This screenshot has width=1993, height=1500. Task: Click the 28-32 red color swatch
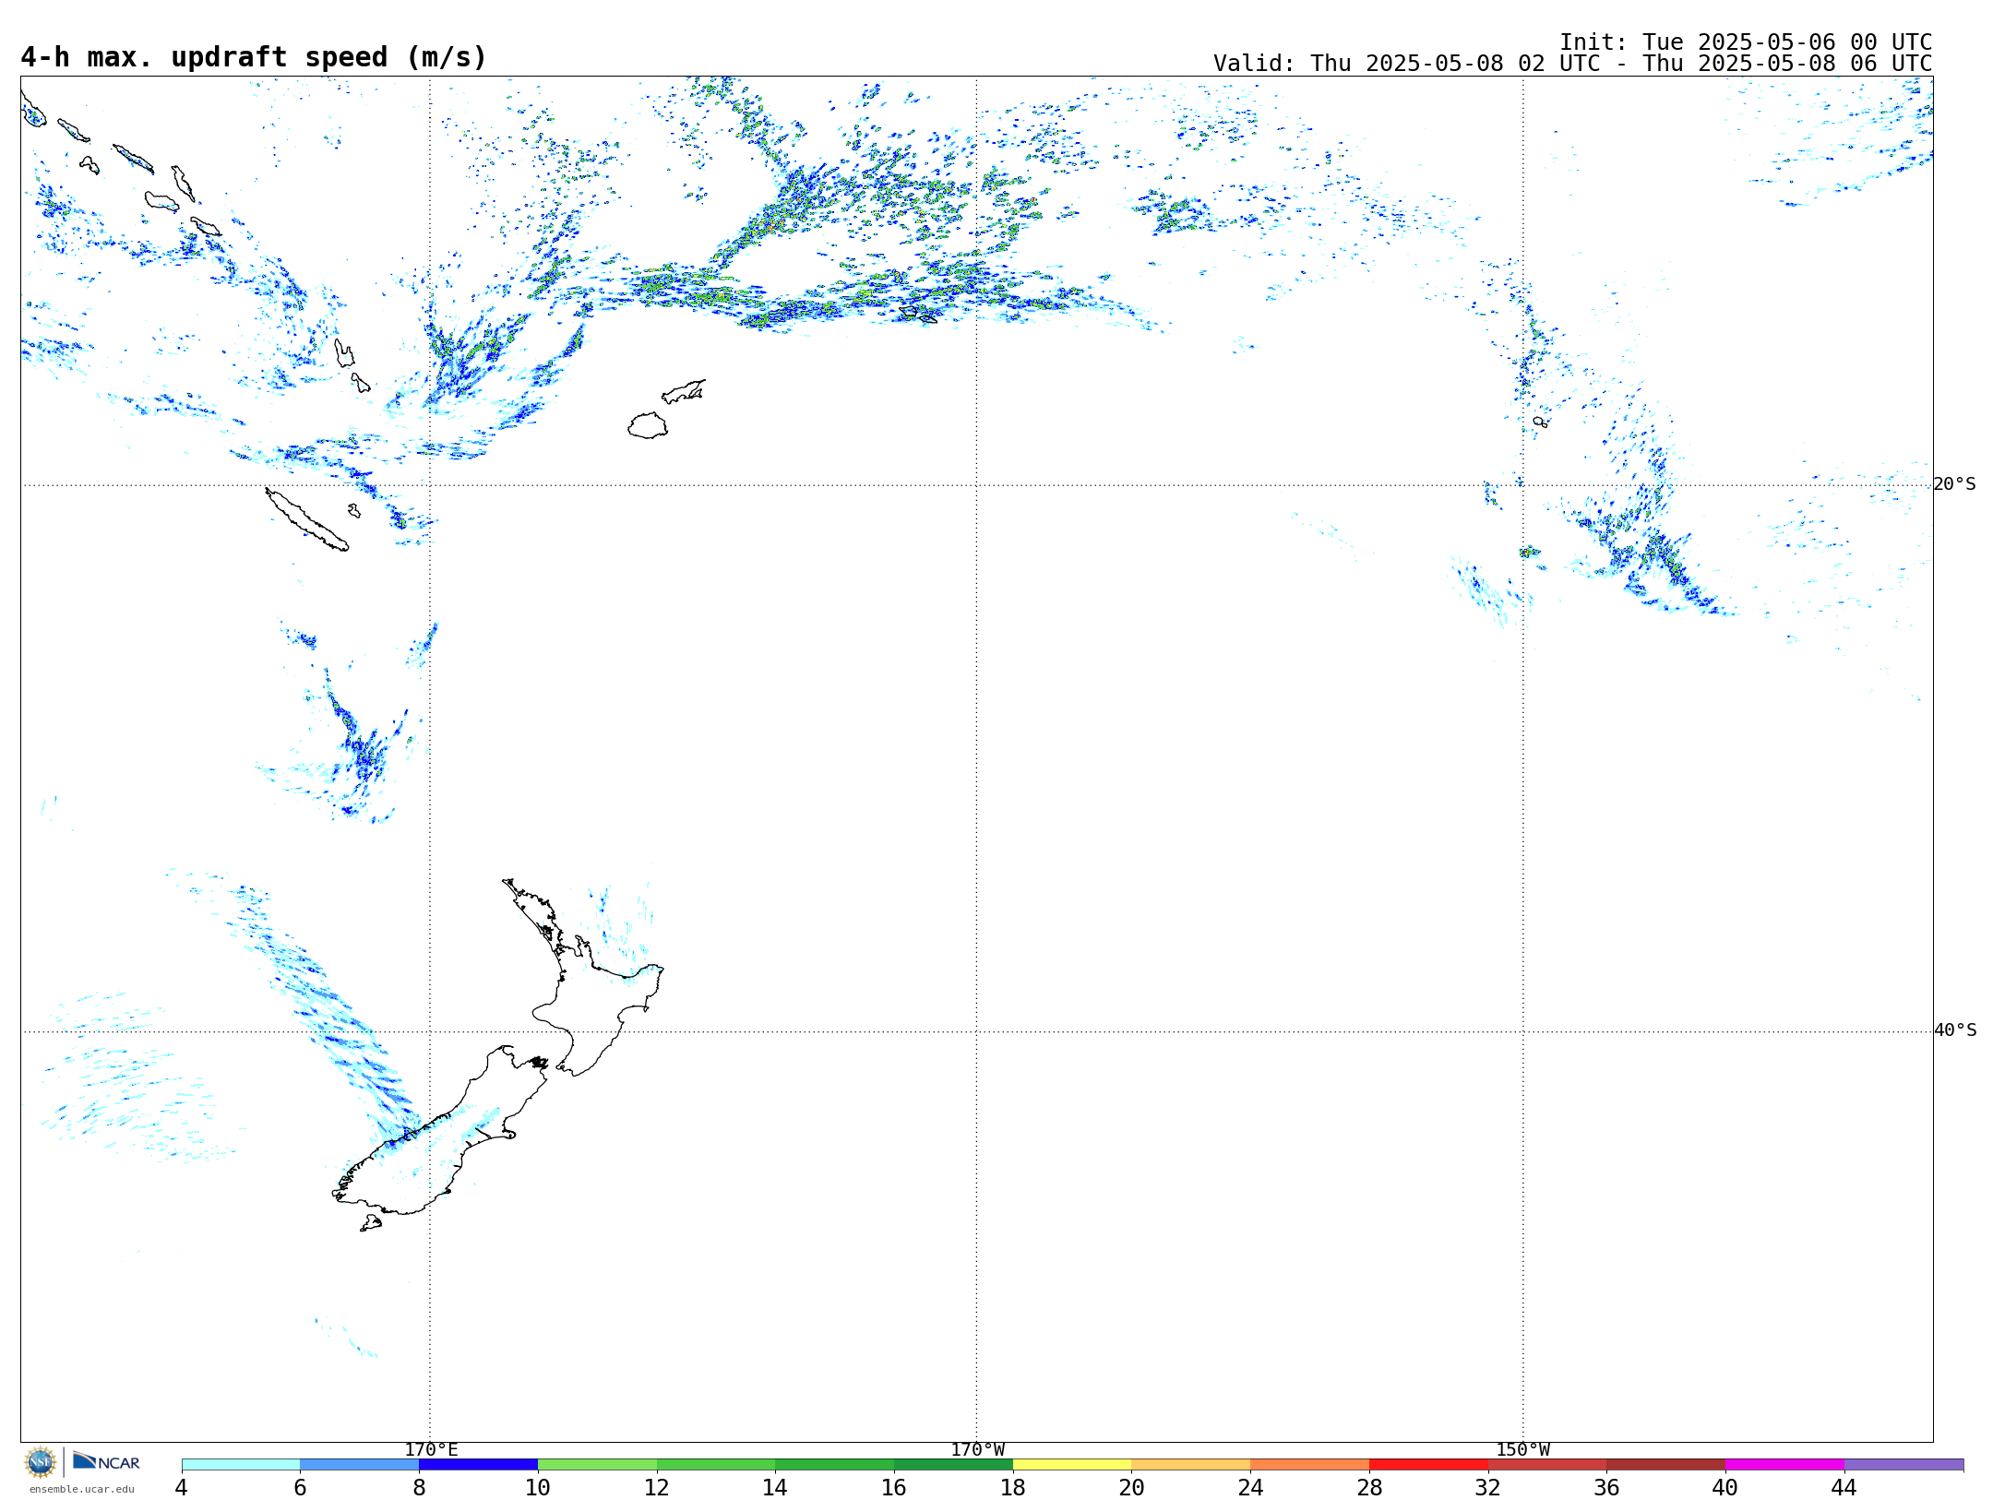tap(1428, 1465)
